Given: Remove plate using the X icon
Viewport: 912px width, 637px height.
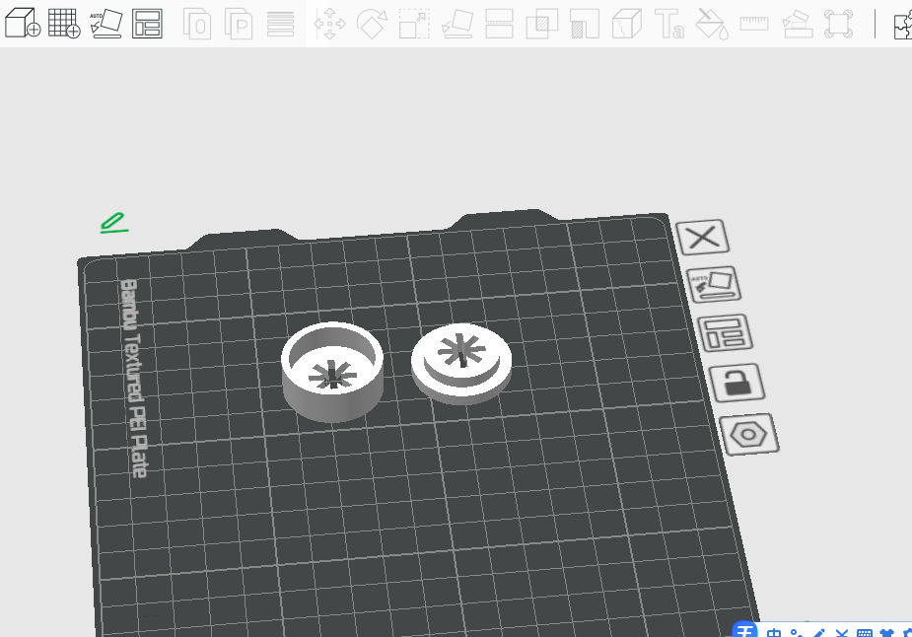Looking at the screenshot, I should point(703,237).
